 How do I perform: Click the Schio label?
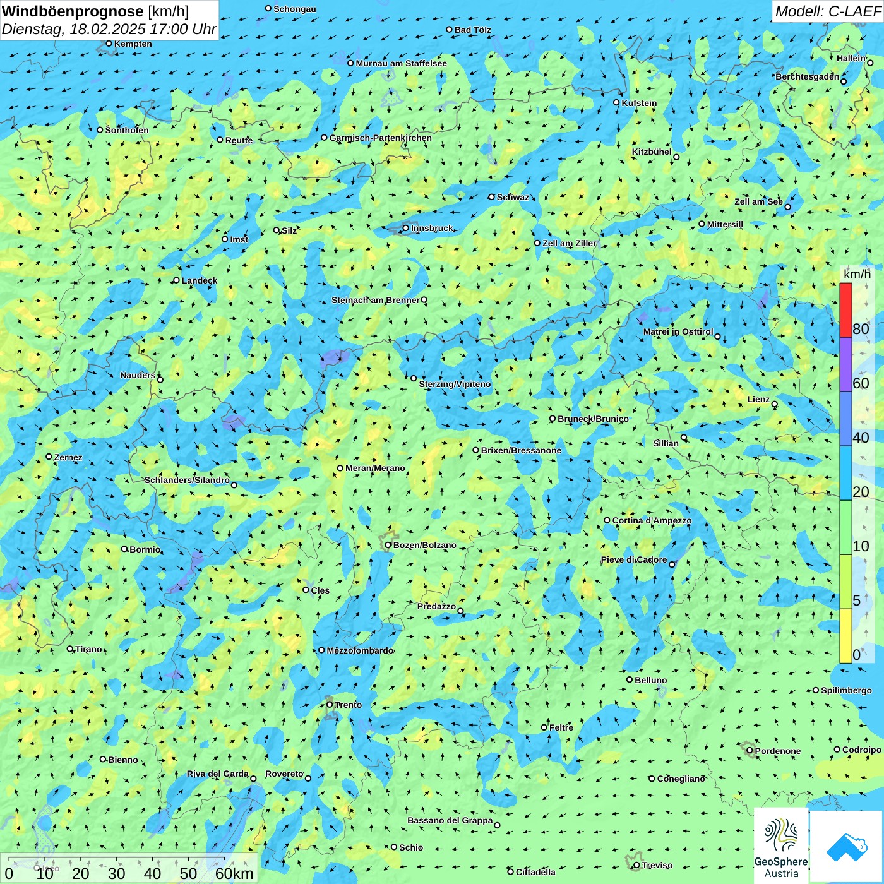(412, 847)
